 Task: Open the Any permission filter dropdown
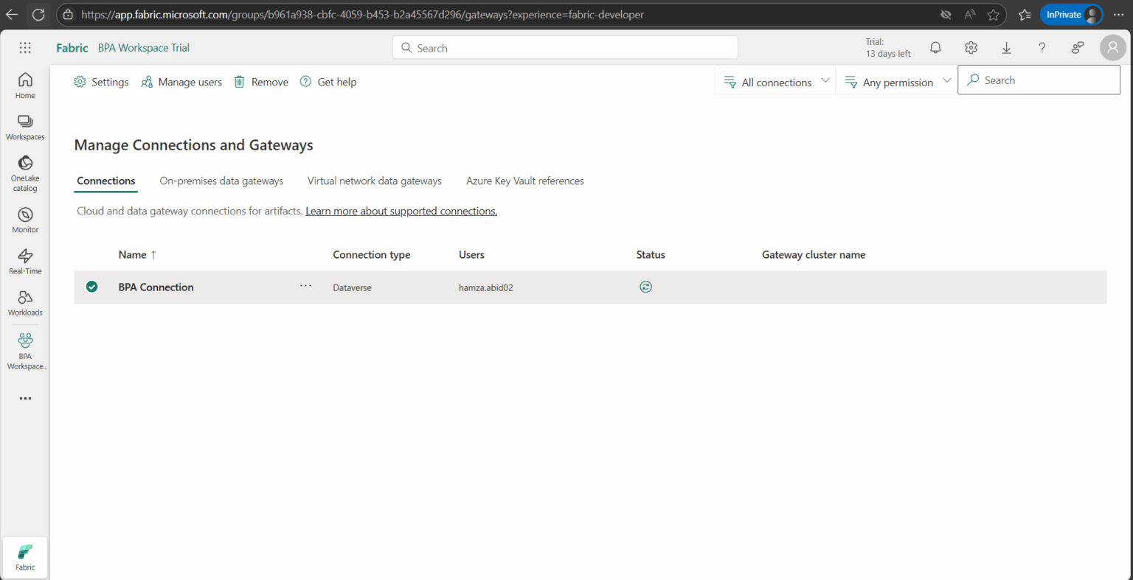coord(896,82)
